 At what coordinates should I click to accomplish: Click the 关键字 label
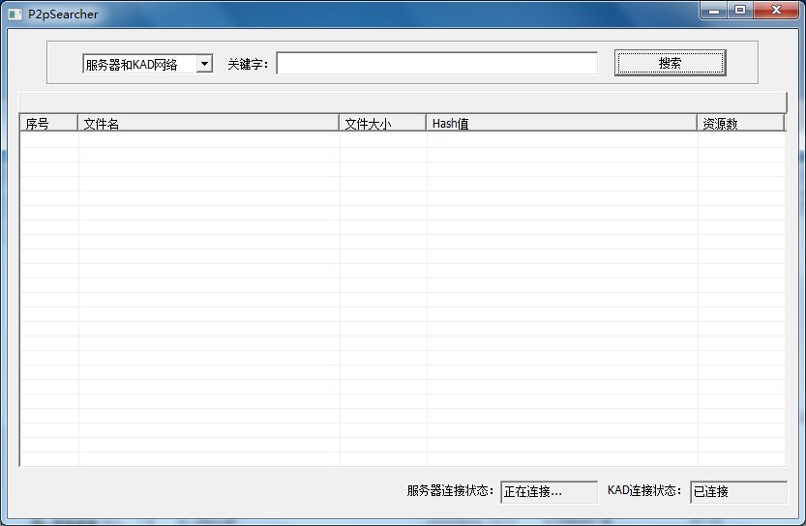(x=248, y=65)
